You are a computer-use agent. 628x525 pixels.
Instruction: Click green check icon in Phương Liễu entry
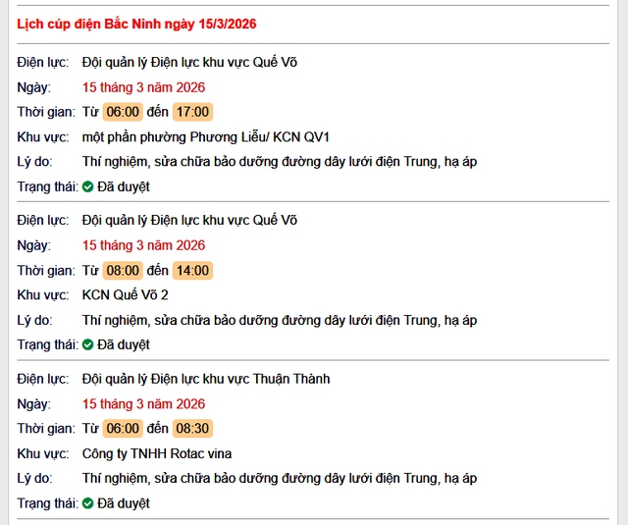88,186
